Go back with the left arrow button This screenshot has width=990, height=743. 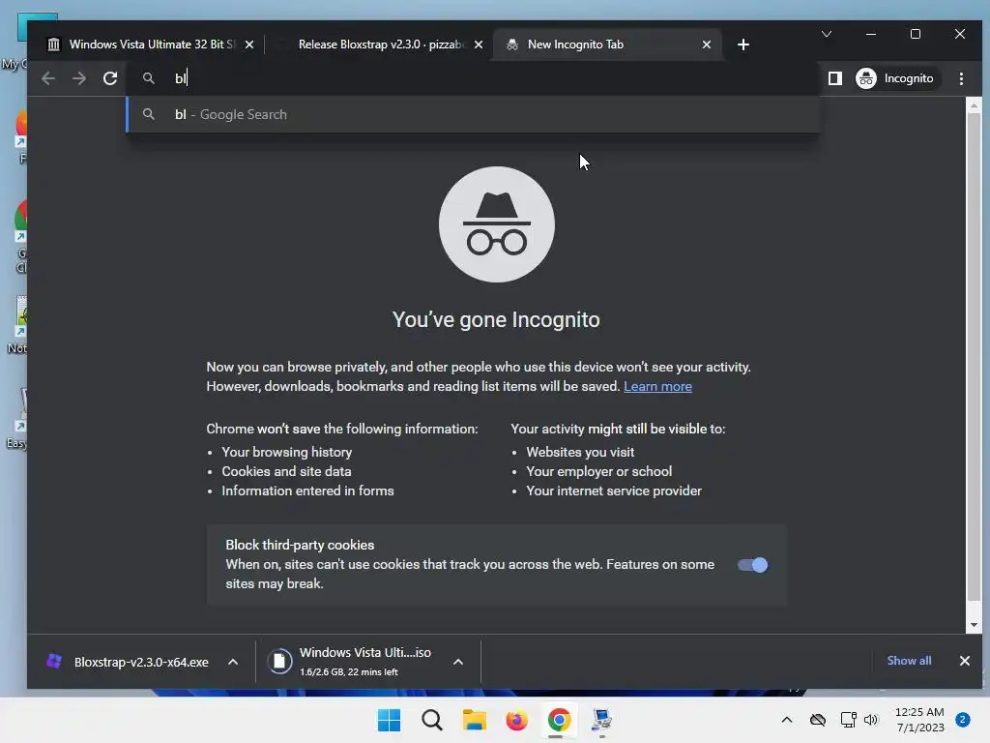48,78
